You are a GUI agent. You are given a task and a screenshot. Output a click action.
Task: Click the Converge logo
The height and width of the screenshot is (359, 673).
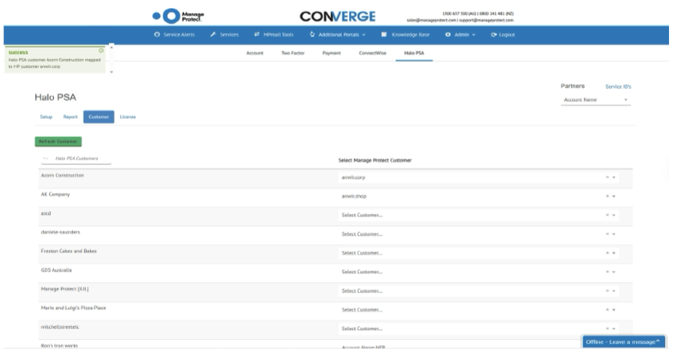click(338, 17)
